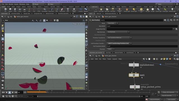Select the Torus shelf tool

20,10
